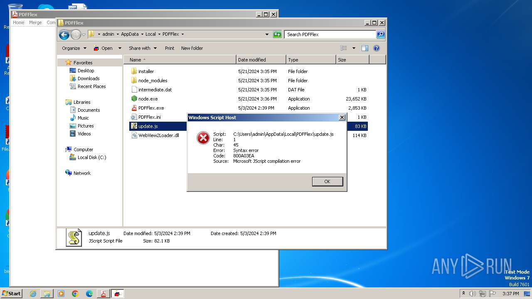Launch Google Chrome from taskbar
Viewport: 532px width, 299px height.
pos(75,294)
